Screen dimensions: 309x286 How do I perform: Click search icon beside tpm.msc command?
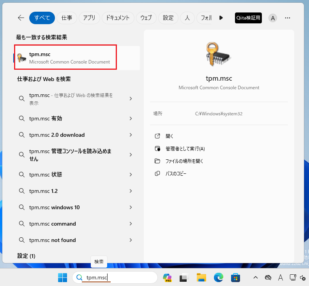tap(22, 224)
